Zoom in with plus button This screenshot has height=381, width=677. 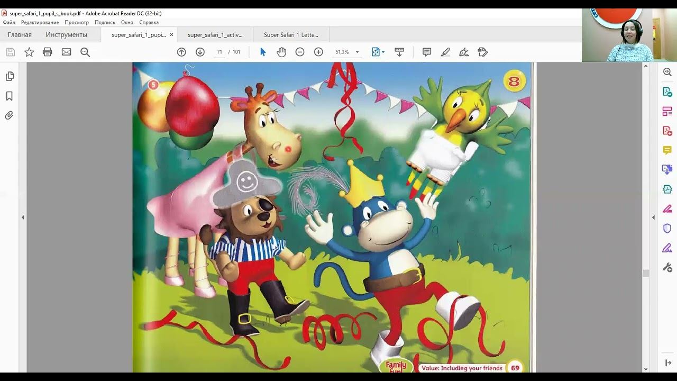[x=318, y=52]
